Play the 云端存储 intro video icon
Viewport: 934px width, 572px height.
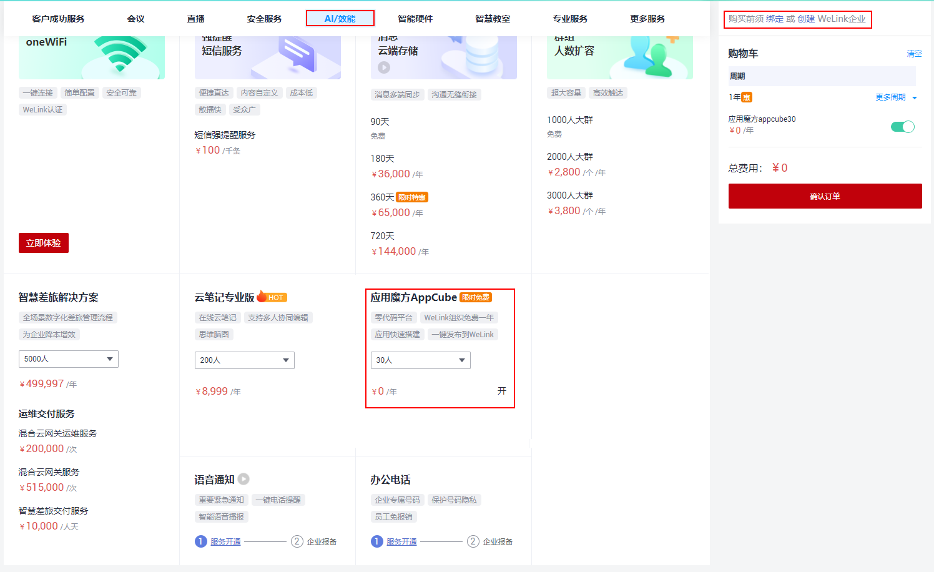coord(384,67)
